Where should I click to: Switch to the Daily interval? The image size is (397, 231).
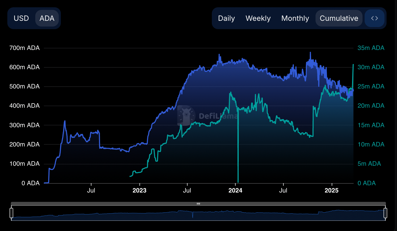click(226, 18)
